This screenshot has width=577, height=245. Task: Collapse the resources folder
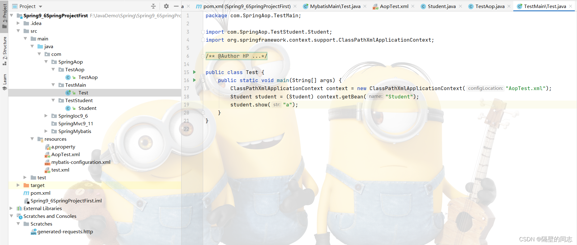pyautogui.click(x=32, y=139)
